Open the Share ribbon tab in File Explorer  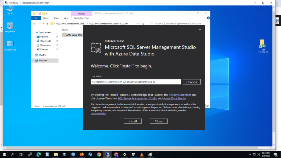(x=56, y=18)
